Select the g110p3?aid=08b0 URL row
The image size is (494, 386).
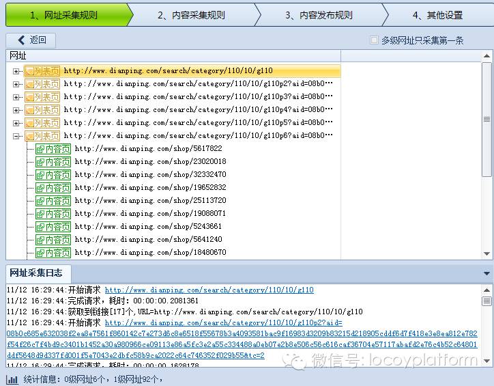[x=198, y=96]
